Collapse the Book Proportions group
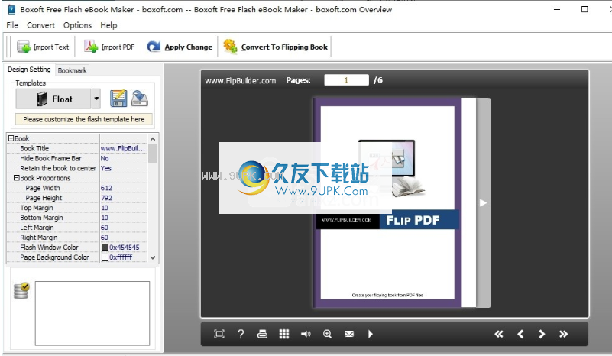 tap(16, 177)
